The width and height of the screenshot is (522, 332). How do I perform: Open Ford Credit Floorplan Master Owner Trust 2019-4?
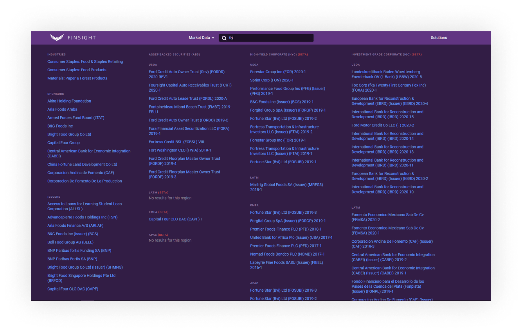point(184,161)
